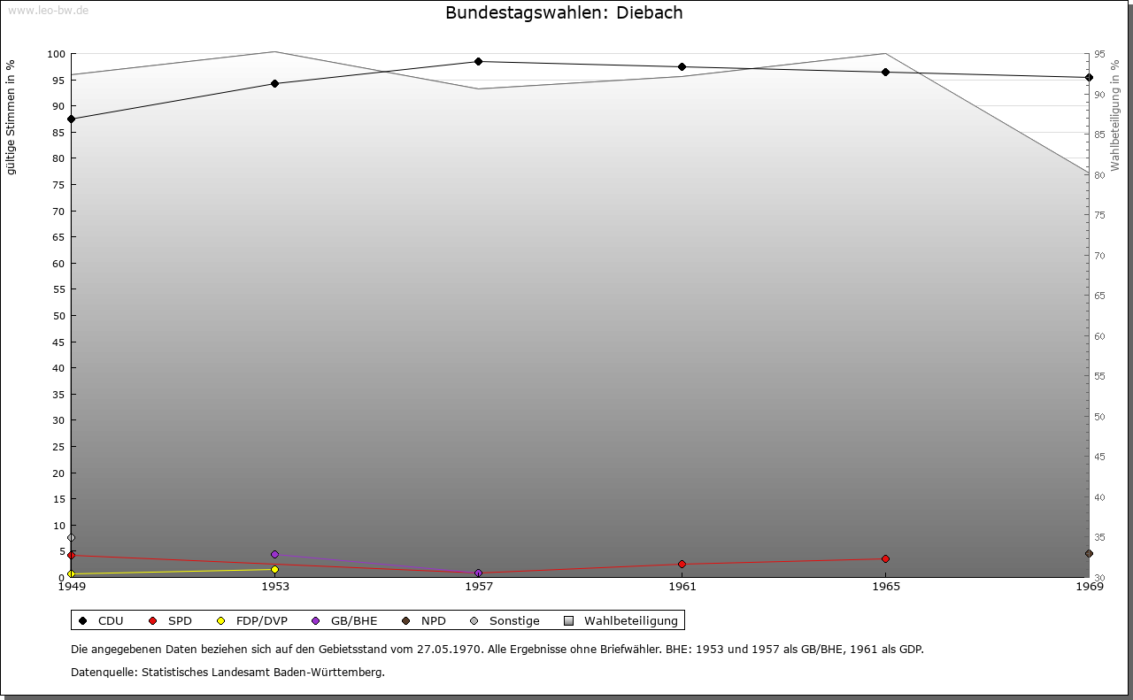The width and height of the screenshot is (1133, 700).
Task: Select the CDU data point for 1953
Action: point(274,84)
